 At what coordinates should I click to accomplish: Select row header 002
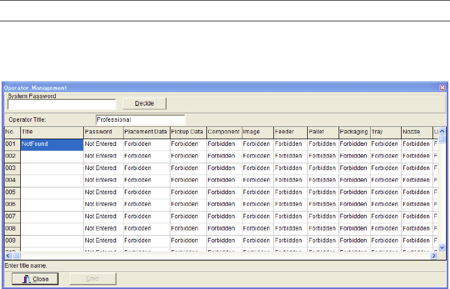coord(12,156)
